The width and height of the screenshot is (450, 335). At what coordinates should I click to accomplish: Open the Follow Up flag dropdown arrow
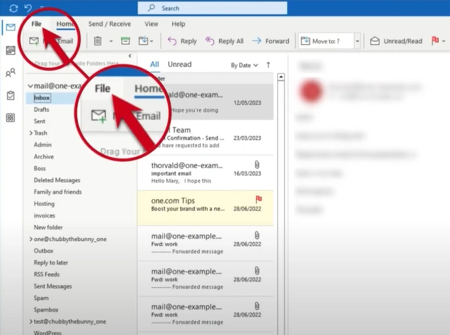(x=444, y=41)
